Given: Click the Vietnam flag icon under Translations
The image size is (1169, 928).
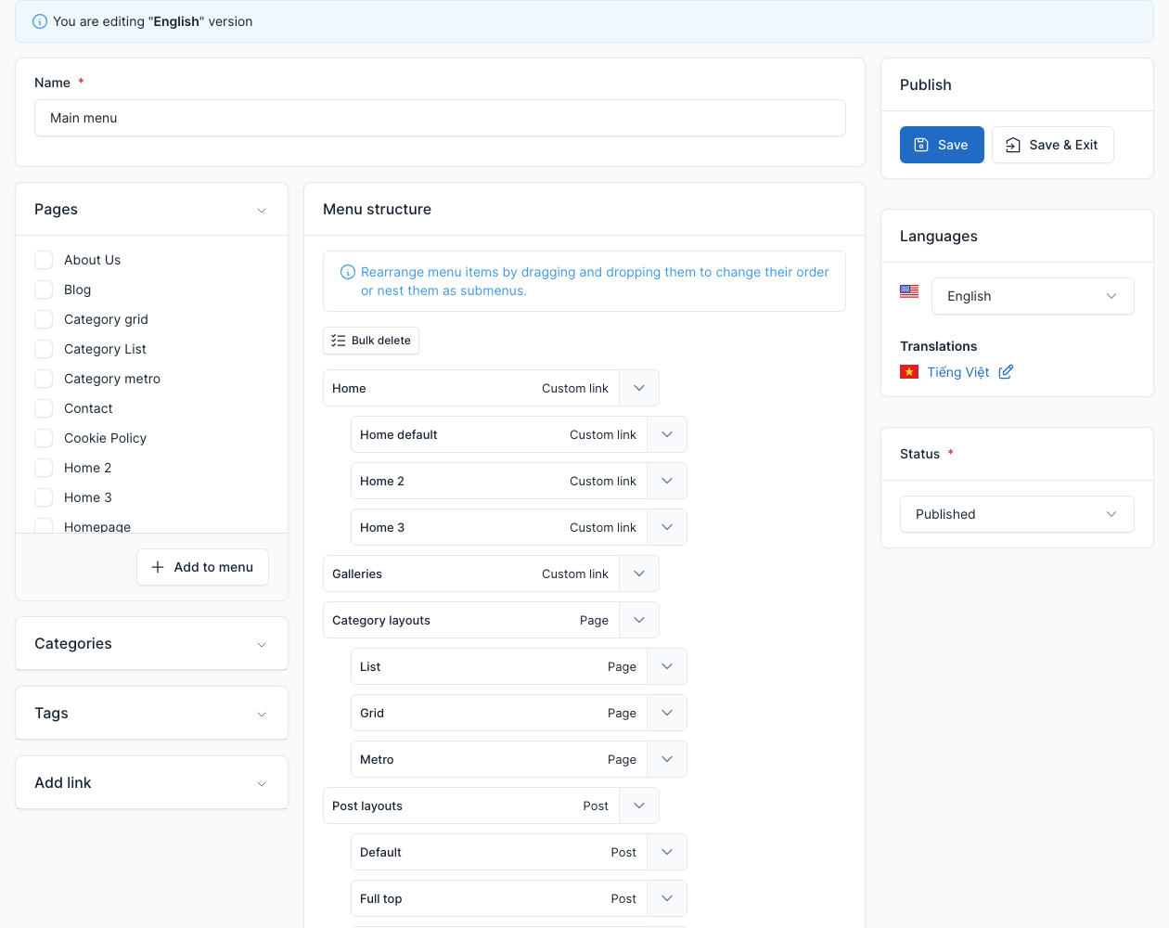Looking at the screenshot, I should [x=909, y=372].
